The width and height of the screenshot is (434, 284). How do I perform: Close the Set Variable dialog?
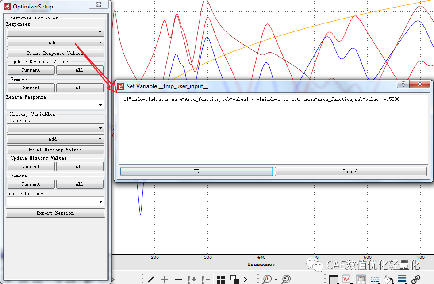[420, 84]
